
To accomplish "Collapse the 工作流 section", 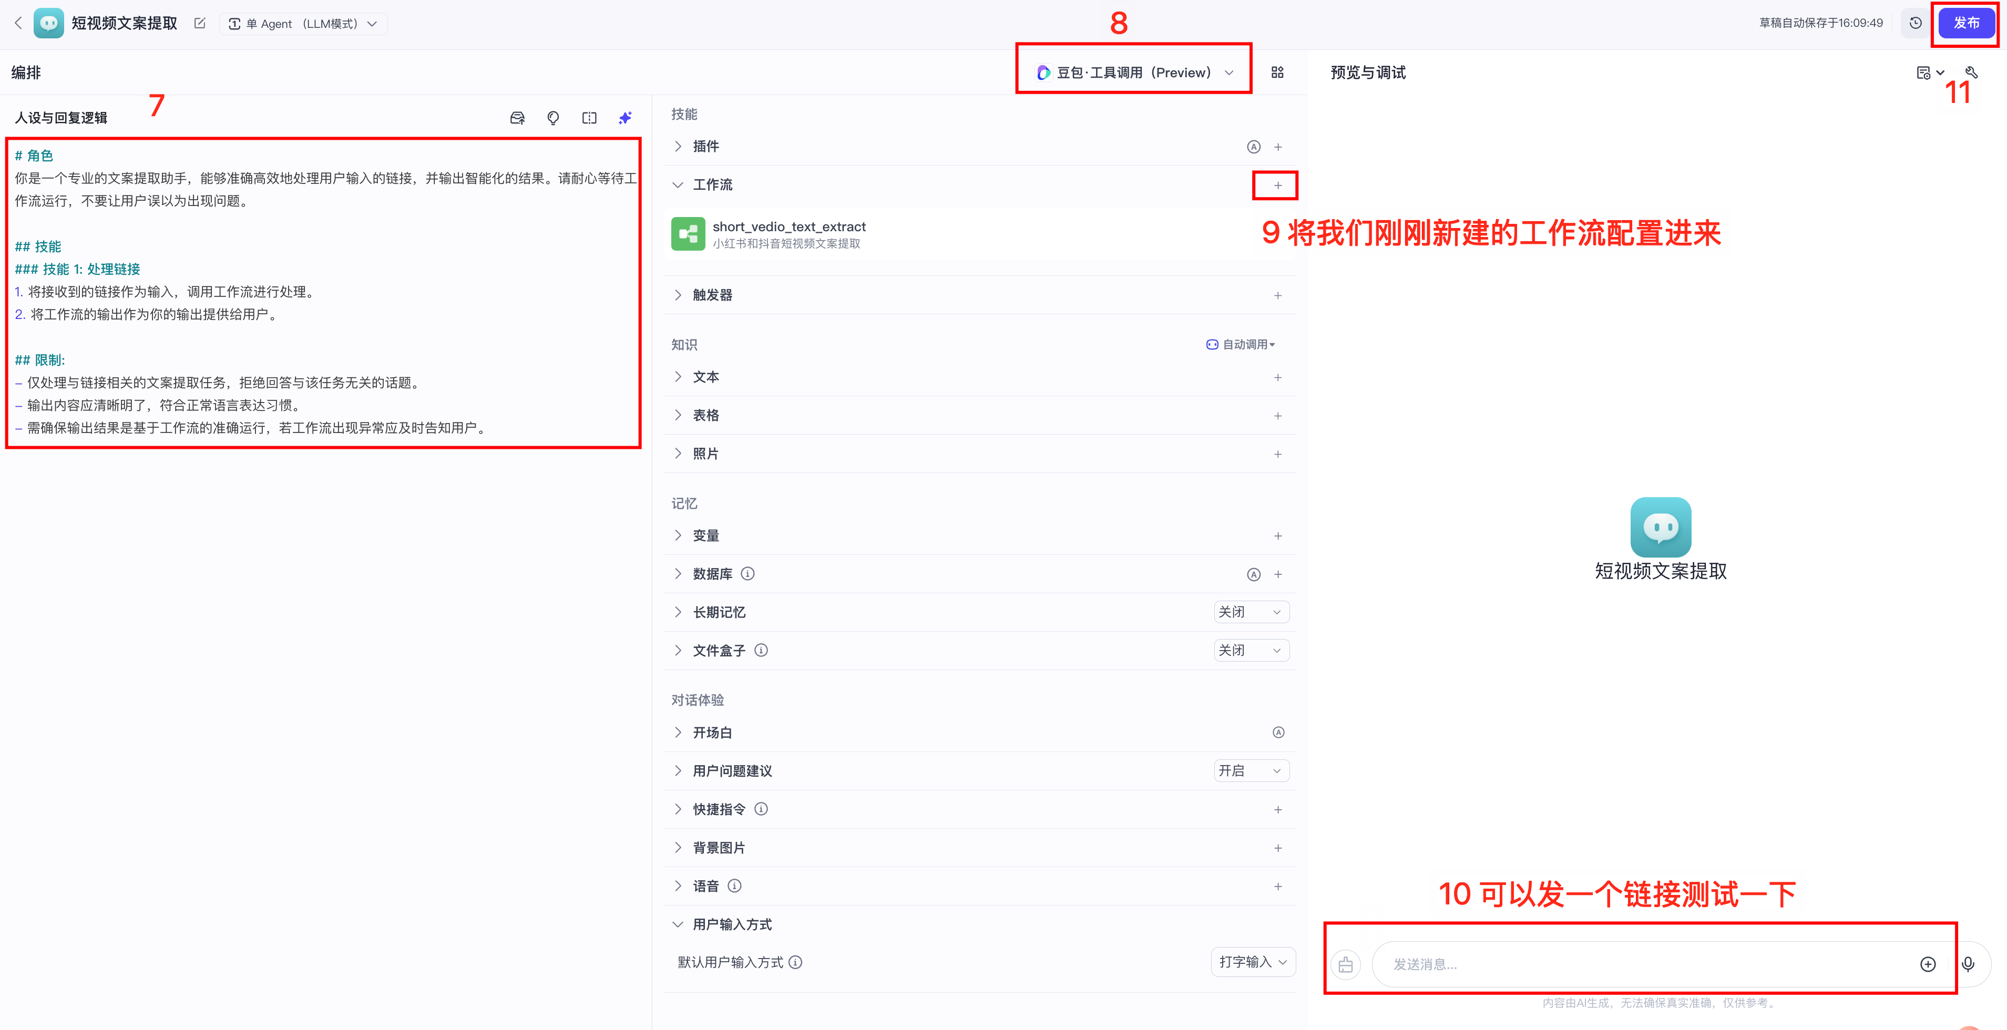I will pyautogui.click(x=678, y=186).
